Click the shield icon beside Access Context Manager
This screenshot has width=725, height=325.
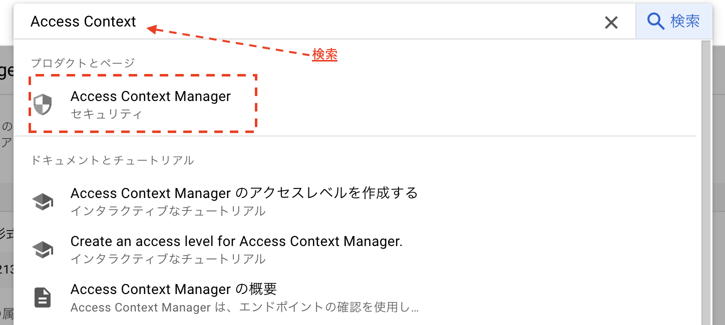pos(43,104)
